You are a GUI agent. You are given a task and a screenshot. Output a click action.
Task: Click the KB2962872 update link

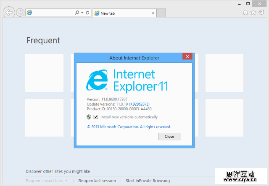[x=139, y=104]
